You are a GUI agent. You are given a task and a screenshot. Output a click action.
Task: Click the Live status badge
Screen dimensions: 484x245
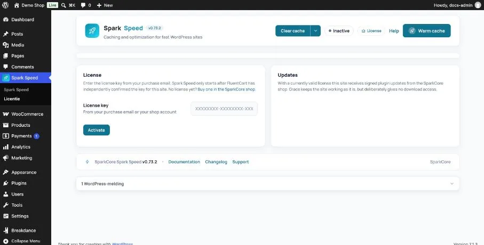52,5
